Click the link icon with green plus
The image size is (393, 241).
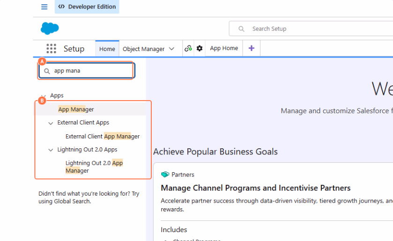coord(188,48)
